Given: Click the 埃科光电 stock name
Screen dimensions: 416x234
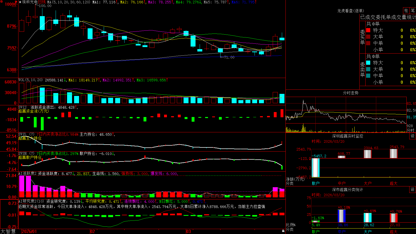Looking at the screenshot, I should (x=30, y=2).
